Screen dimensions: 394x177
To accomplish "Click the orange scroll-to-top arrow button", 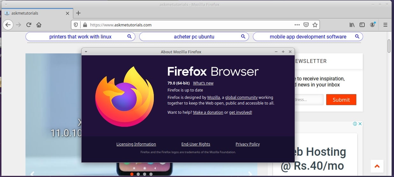I will [377, 166].
